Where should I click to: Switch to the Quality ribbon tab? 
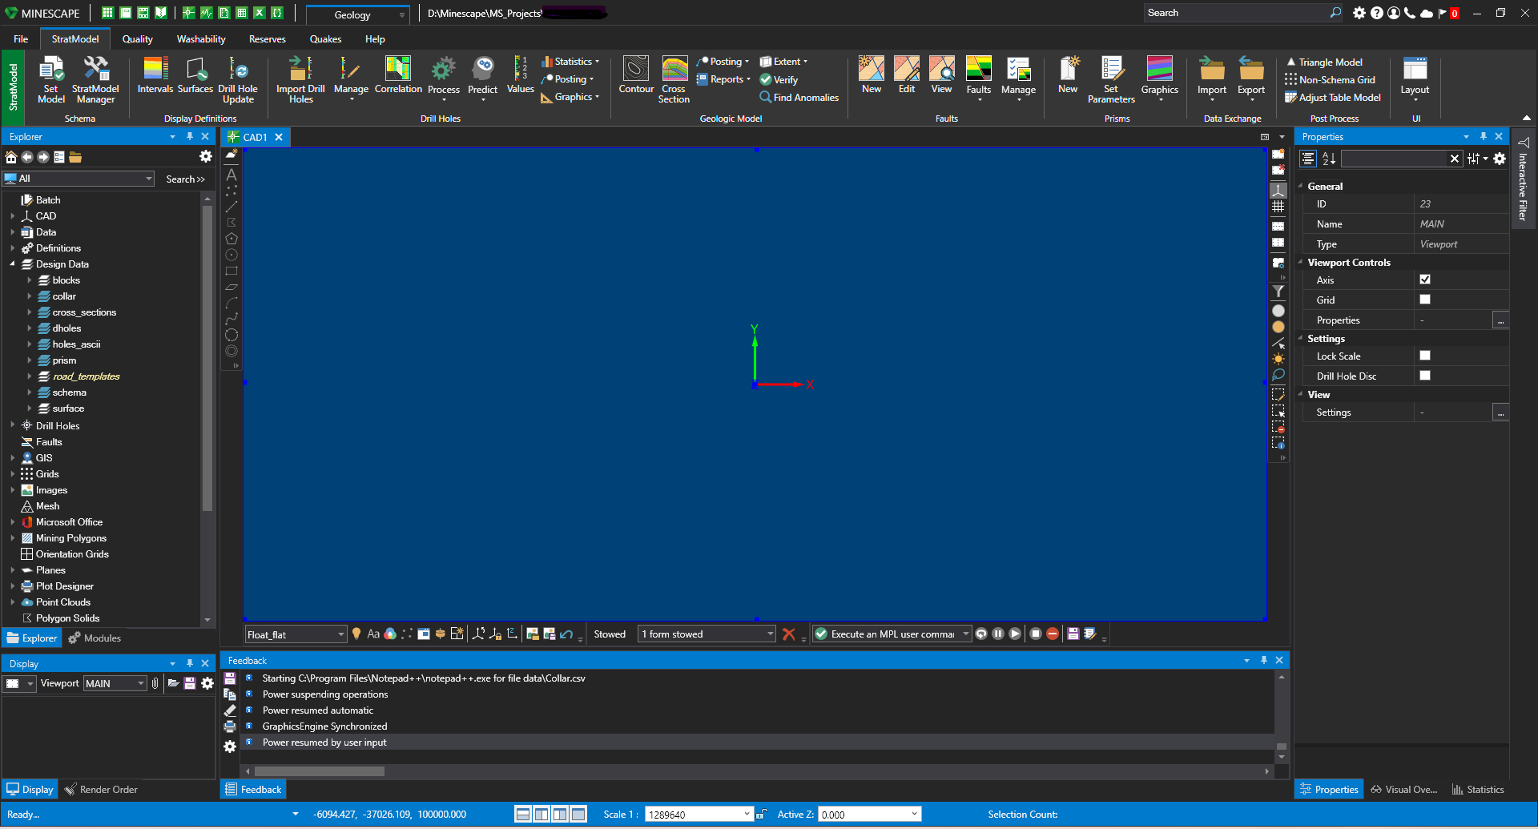[138, 38]
